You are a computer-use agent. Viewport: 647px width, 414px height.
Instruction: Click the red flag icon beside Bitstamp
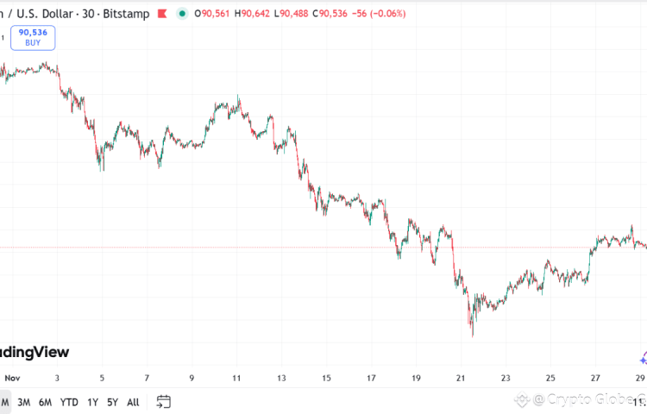(x=162, y=14)
